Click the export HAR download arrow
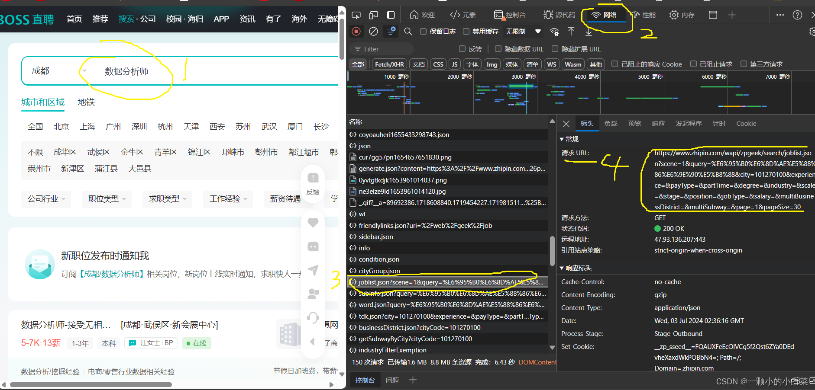The height and width of the screenshot is (390, 815). pyautogui.click(x=589, y=31)
